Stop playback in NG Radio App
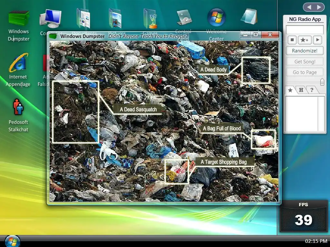 click(292, 40)
